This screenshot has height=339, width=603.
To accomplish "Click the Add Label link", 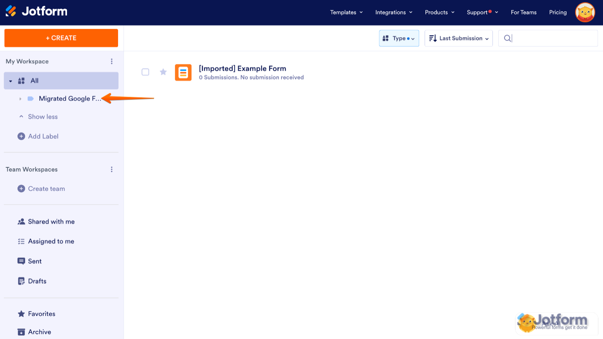I will tap(43, 136).
